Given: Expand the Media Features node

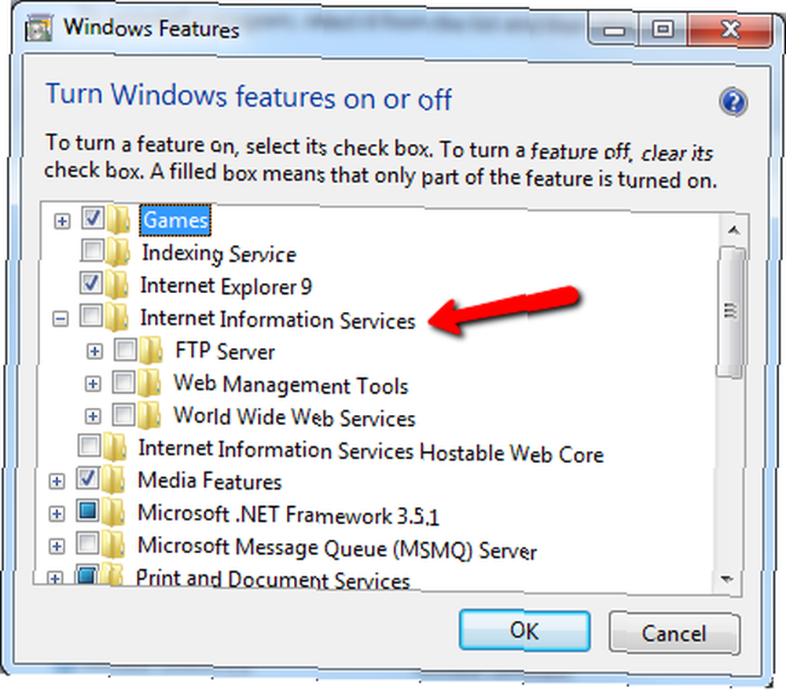Looking at the screenshot, I should click(x=57, y=482).
